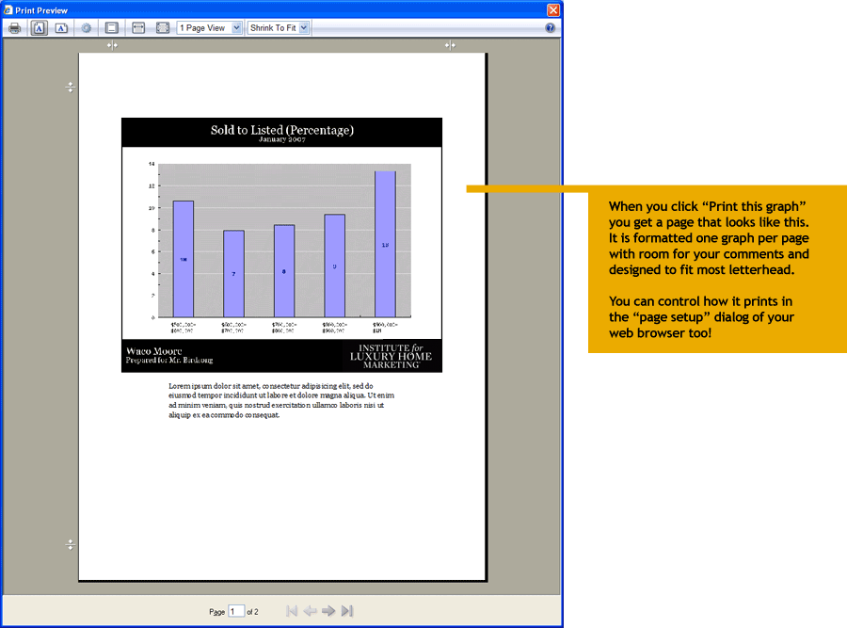
Task: Select the upper left-side vertical margin handle
Action: (x=70, y=88)
